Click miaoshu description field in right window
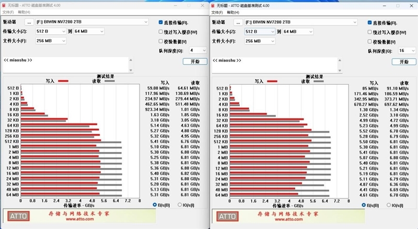Viewport: 418px width, 229px height. click(x=275, y=65)
